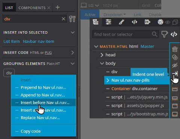Collapse the body node
The width and height of the screenshot is (180, 139).
coord(102,63)
